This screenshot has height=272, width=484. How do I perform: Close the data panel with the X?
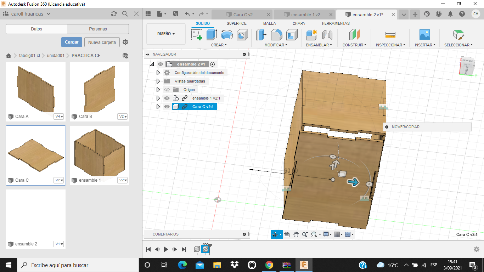click(136, 14)
